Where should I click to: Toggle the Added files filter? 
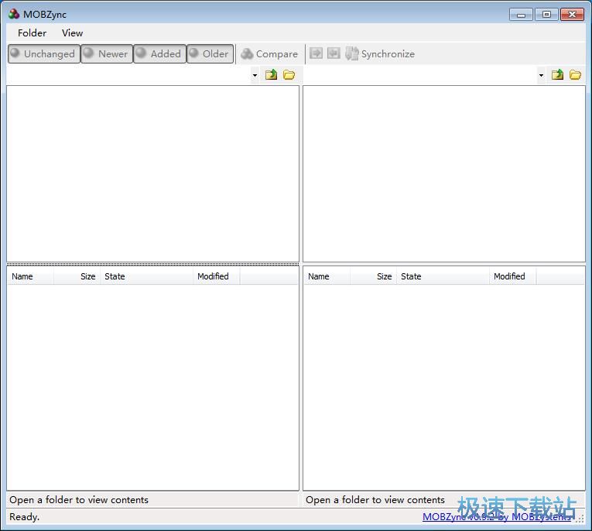pyautogui.click(x=159, y=53)
